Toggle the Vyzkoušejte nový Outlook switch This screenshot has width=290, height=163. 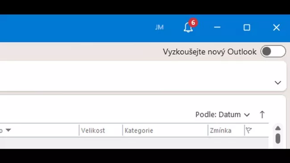point(273,51)
